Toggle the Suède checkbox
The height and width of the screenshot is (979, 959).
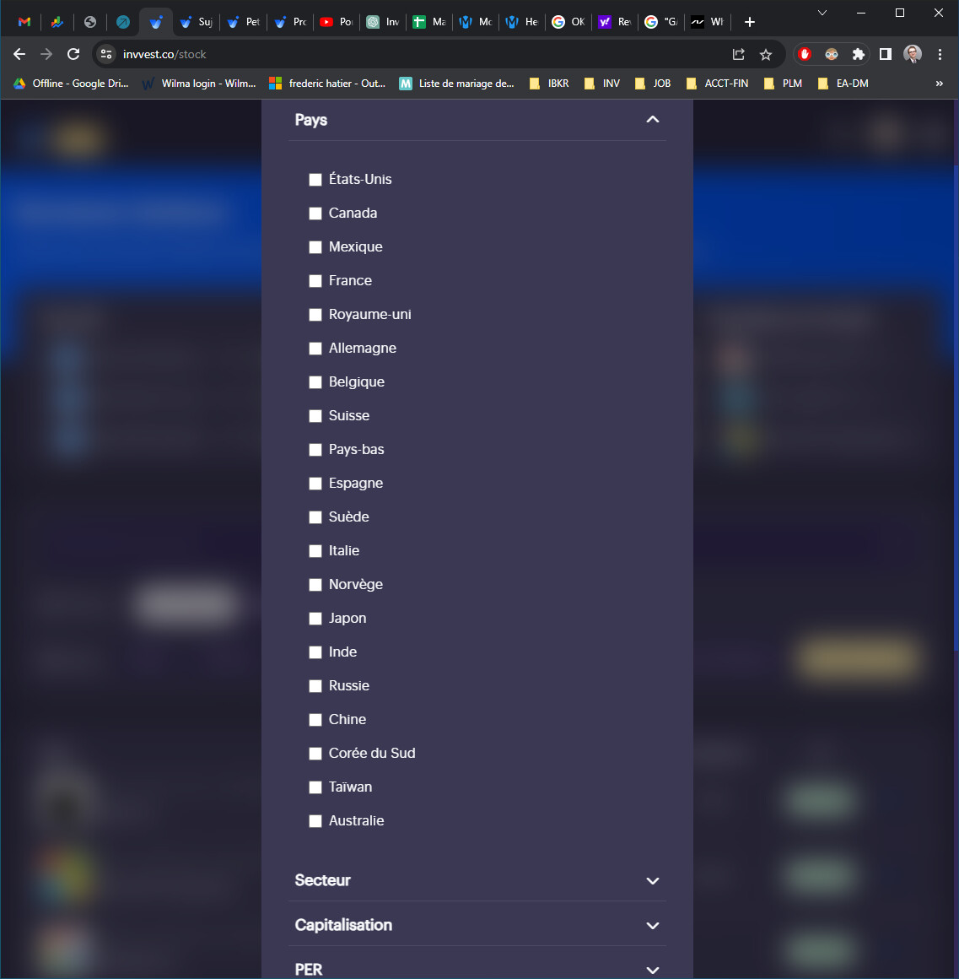click(315, 517)
